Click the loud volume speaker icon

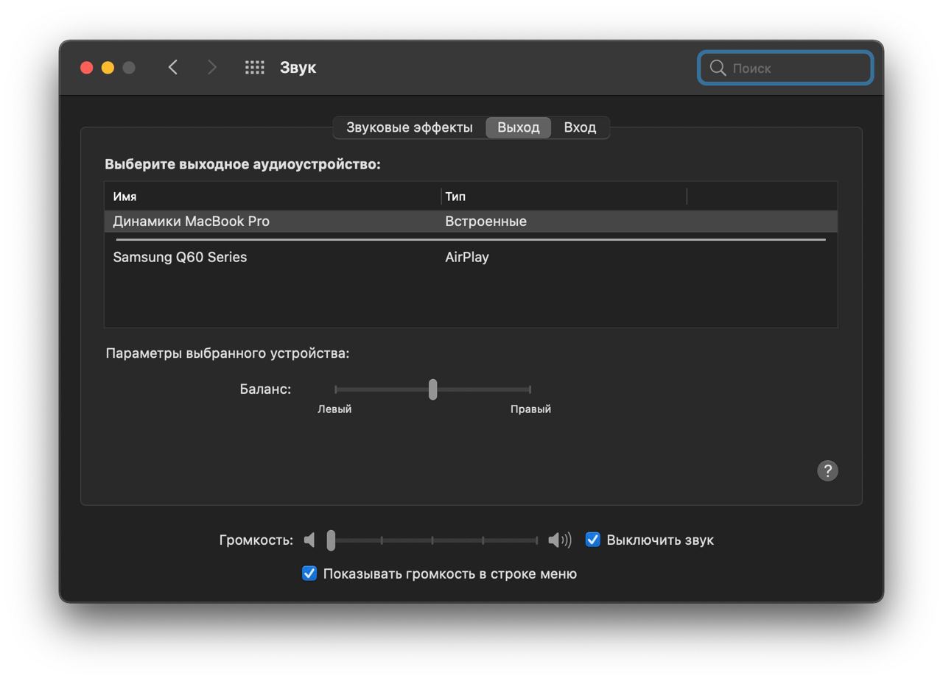point(560,540)
